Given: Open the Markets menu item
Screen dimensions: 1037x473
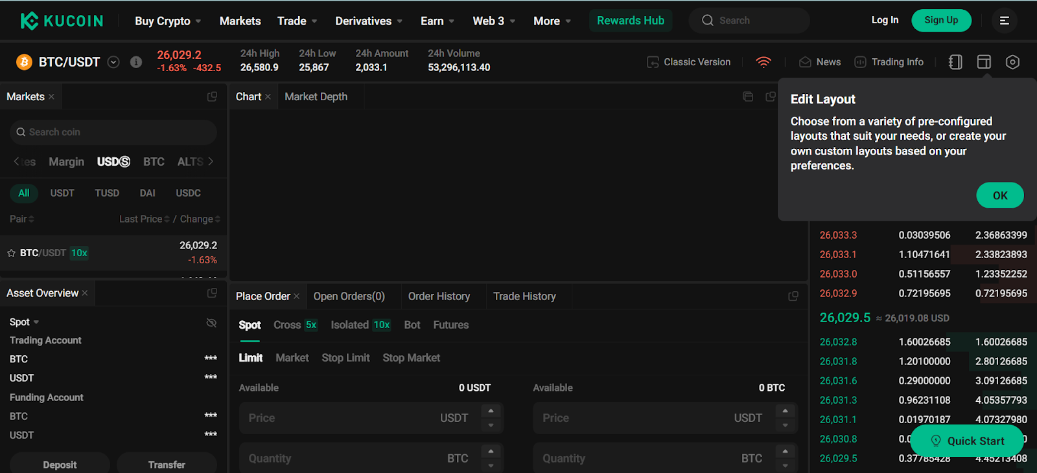Looking at the screenshot, I should pyautogui.click(x=240, y=21).
